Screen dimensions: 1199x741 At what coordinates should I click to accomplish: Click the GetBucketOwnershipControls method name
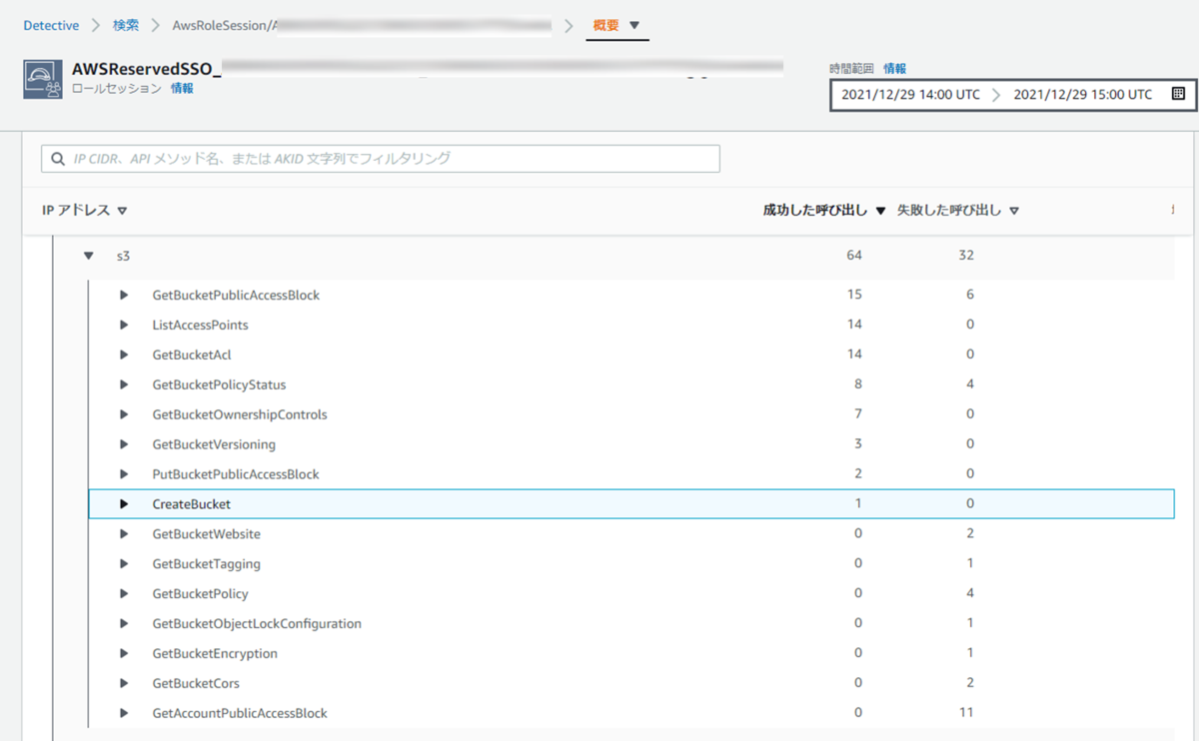tap(240, 414)
